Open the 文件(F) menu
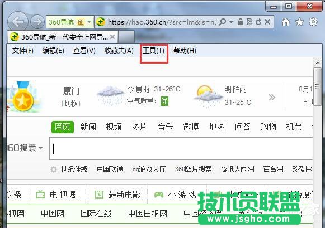This screenshot has height=228, width=325. pyautogui.click(x=22, y=50)
